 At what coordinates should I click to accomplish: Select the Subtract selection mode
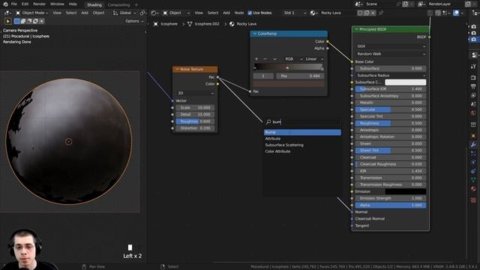pos(29,21)
